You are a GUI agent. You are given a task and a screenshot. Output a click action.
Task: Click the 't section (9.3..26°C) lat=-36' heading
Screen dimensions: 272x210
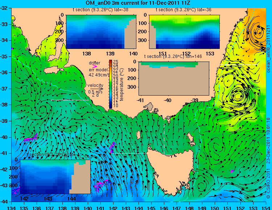(x=184, y=10)
